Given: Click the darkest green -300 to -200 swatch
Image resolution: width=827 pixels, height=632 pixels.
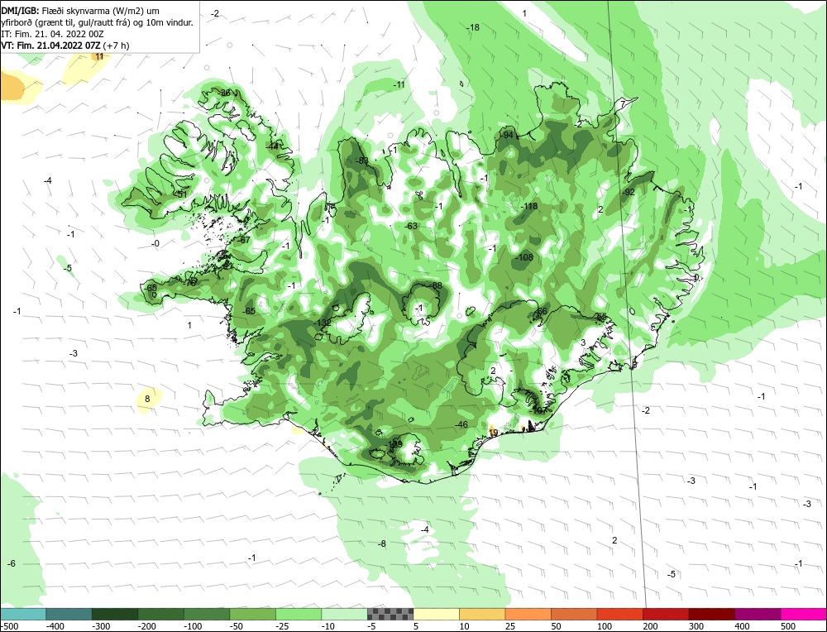Looking at the screenshot, I should pyautogui.click(x=115, y=614).
